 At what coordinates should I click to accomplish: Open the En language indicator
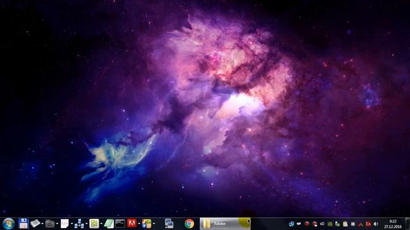click(368, 224)
